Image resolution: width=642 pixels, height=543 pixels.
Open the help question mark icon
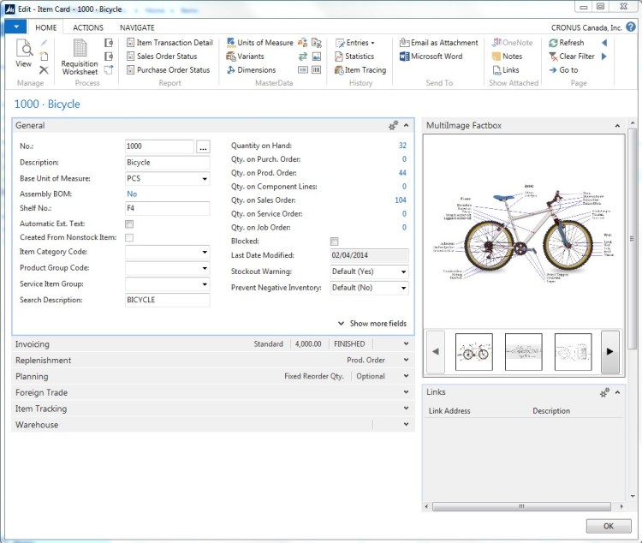(631, 27)
